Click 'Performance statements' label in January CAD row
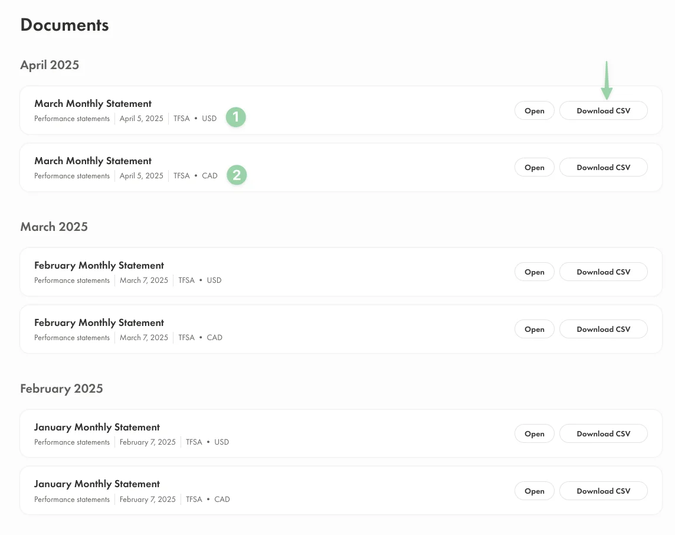Screen dimensions: 675x535 [72, 499]
